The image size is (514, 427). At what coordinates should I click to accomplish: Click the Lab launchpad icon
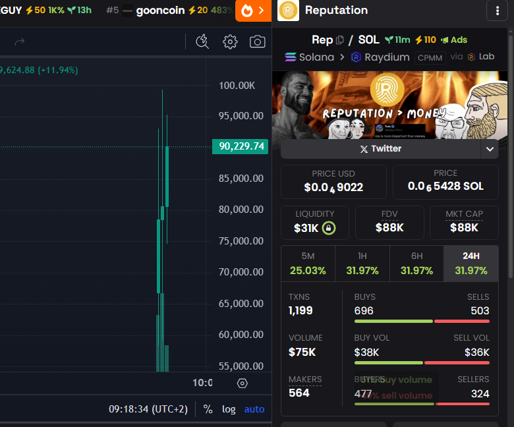click(x=471, y=57)
